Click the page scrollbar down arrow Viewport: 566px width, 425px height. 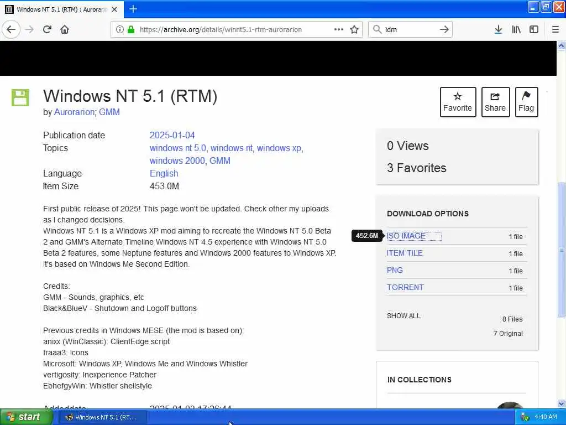(x=561, y=403)
